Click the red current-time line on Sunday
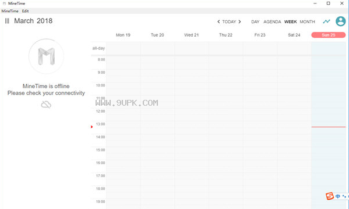 point(329,127)
